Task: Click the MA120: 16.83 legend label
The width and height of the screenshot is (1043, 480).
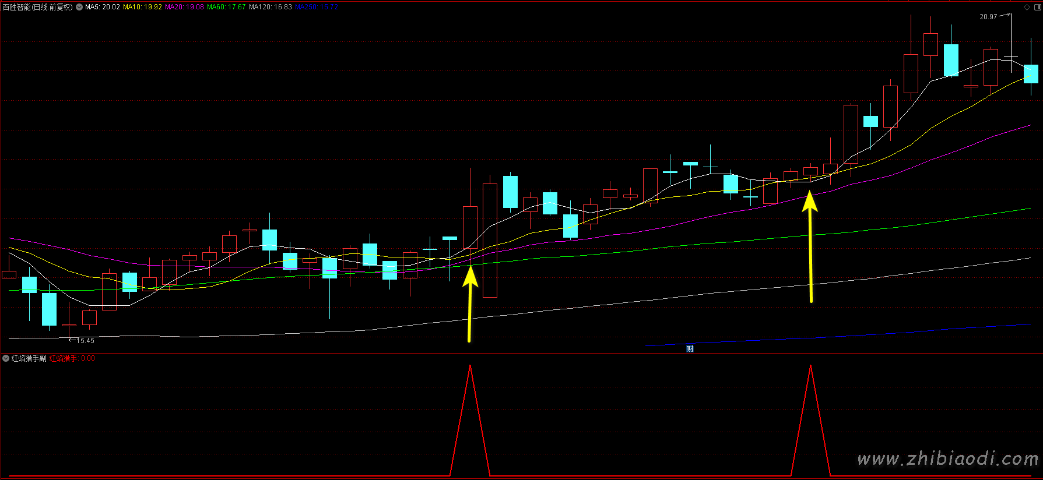Action: [270, 7]
